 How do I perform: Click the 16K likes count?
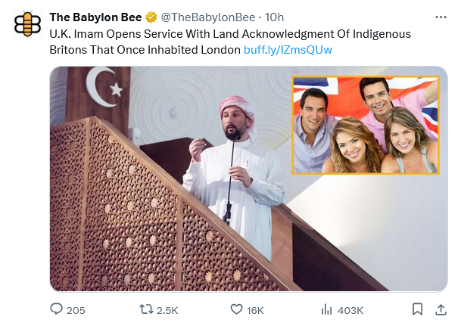255,310
